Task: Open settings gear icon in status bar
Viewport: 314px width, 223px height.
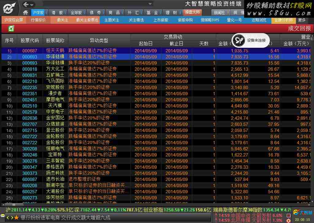Action: (x=289, y=221)
